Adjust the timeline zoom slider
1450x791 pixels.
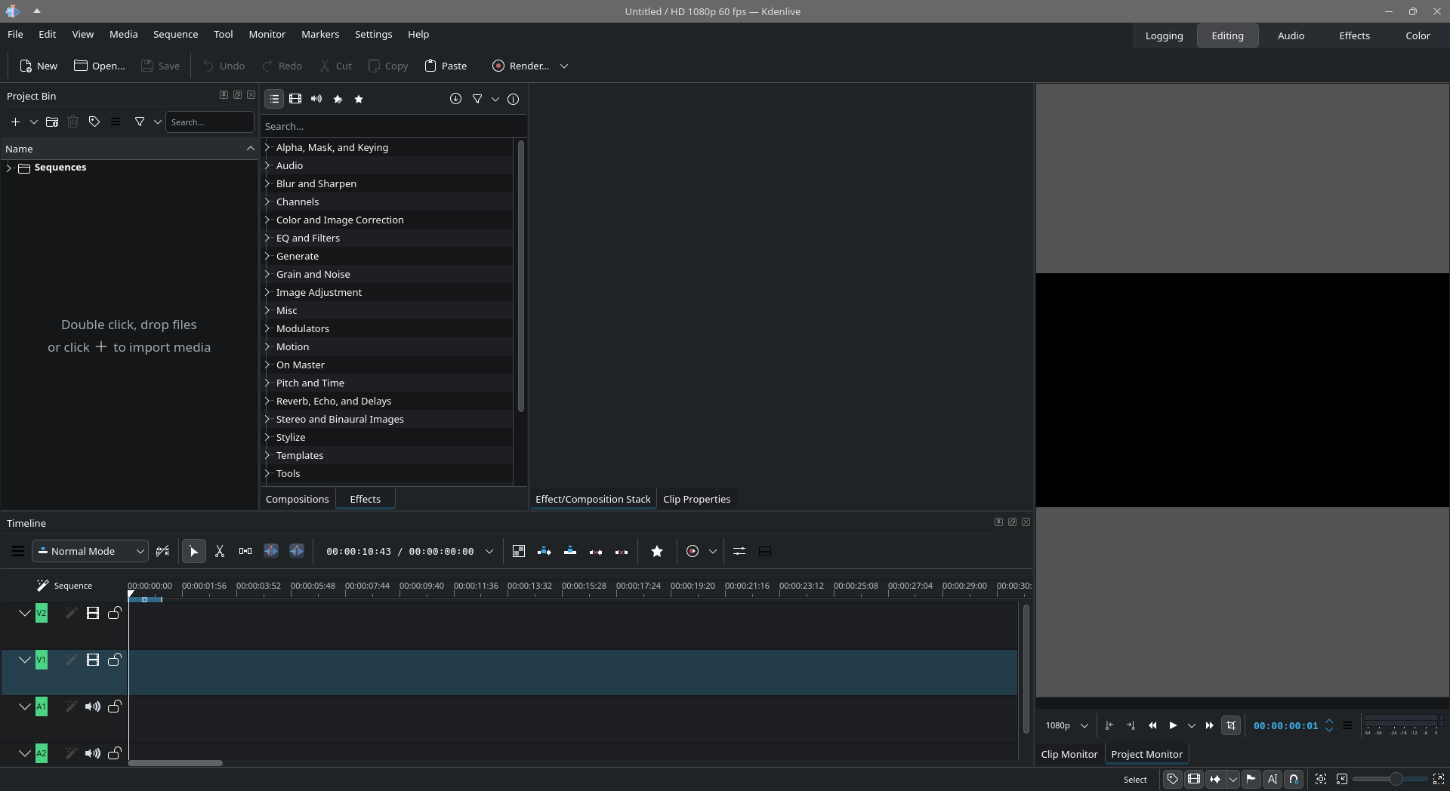coord(1396,779)
